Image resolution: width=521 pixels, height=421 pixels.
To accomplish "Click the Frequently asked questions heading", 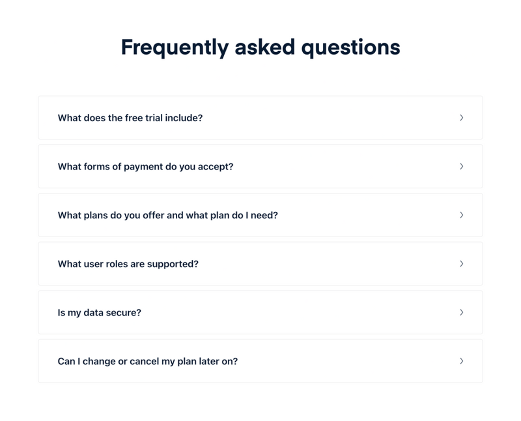I will (x=260, y=47).
